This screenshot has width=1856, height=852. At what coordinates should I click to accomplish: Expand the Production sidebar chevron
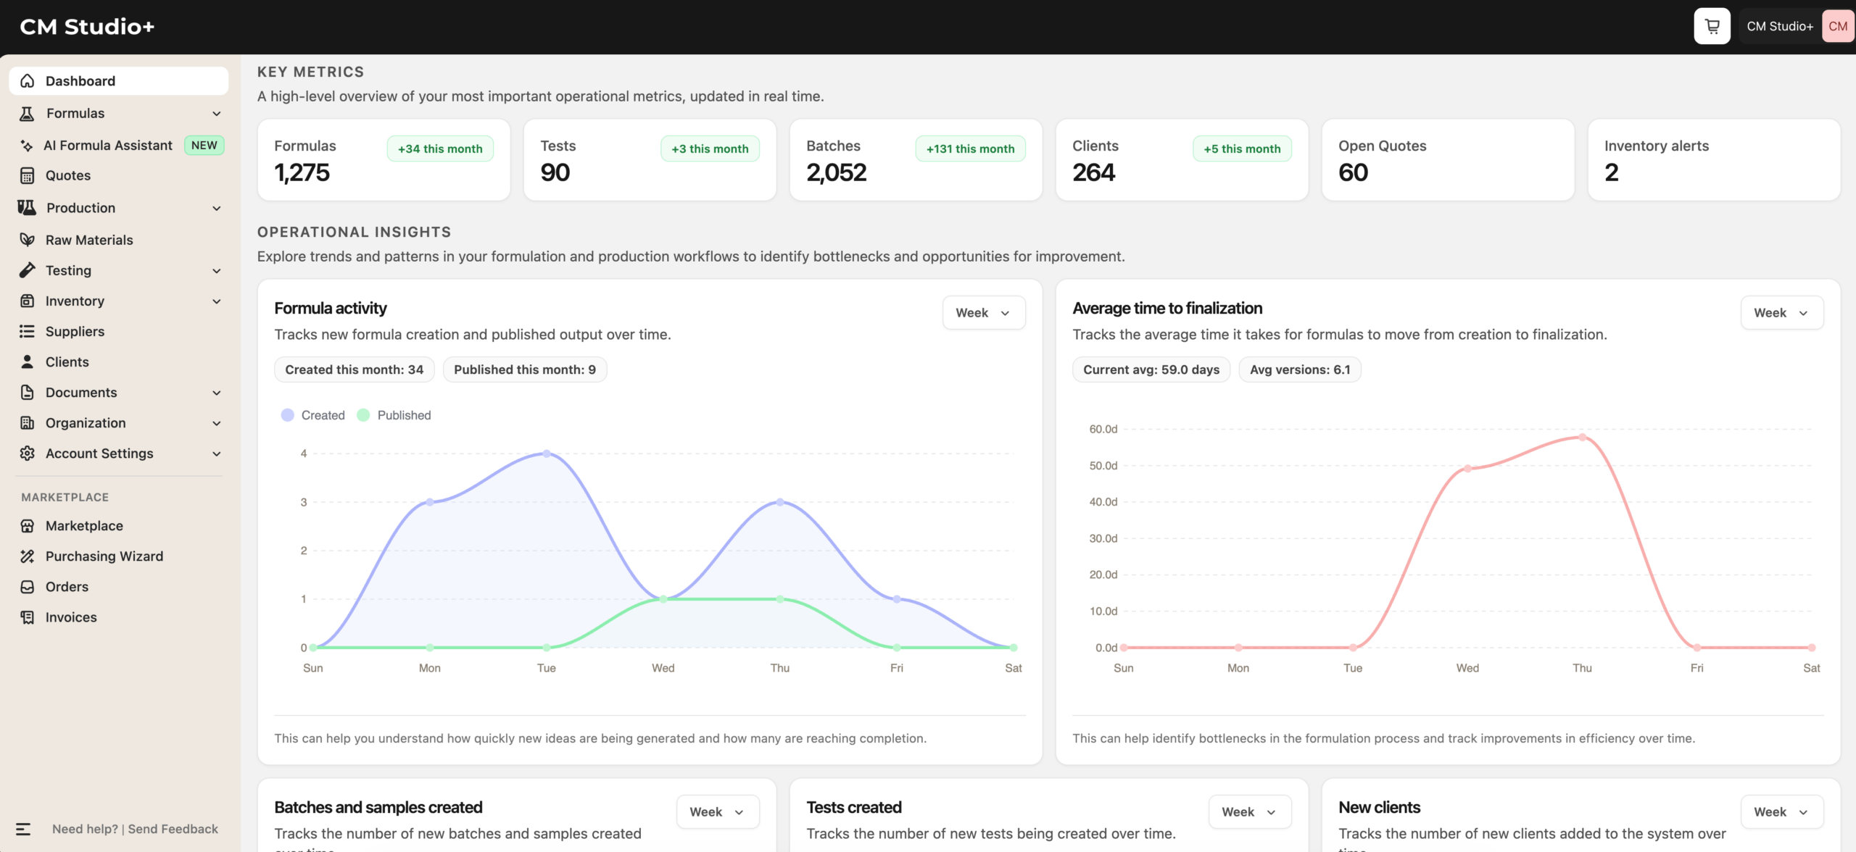(216, 208)
